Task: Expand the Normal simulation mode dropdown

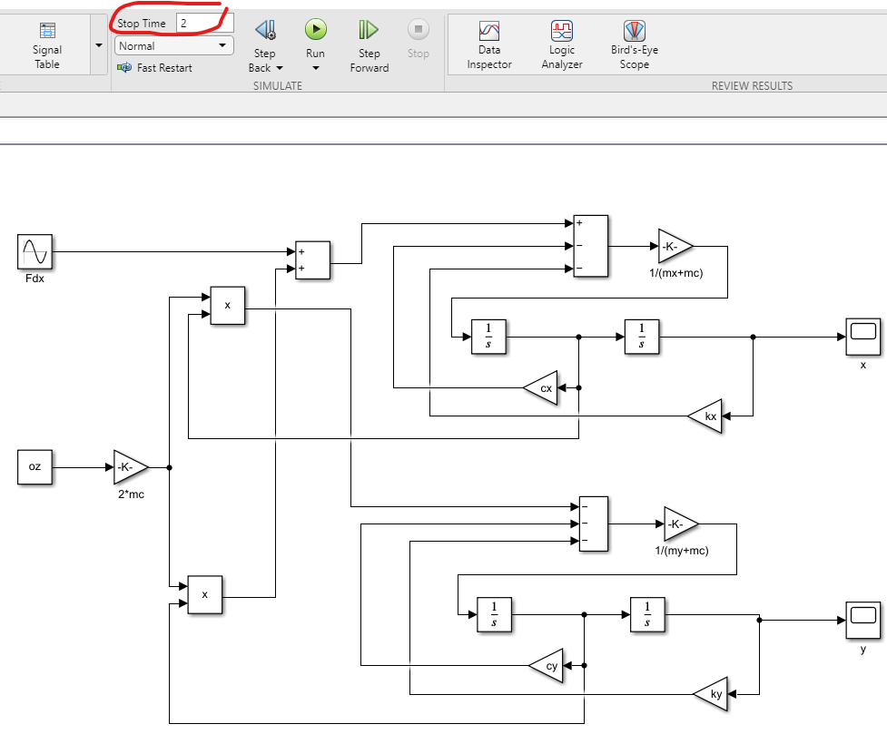Action: pos(174,45)
